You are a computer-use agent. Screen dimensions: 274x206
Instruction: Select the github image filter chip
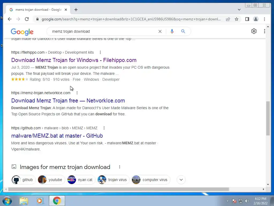pyautogui.click(x=24, y=180)
